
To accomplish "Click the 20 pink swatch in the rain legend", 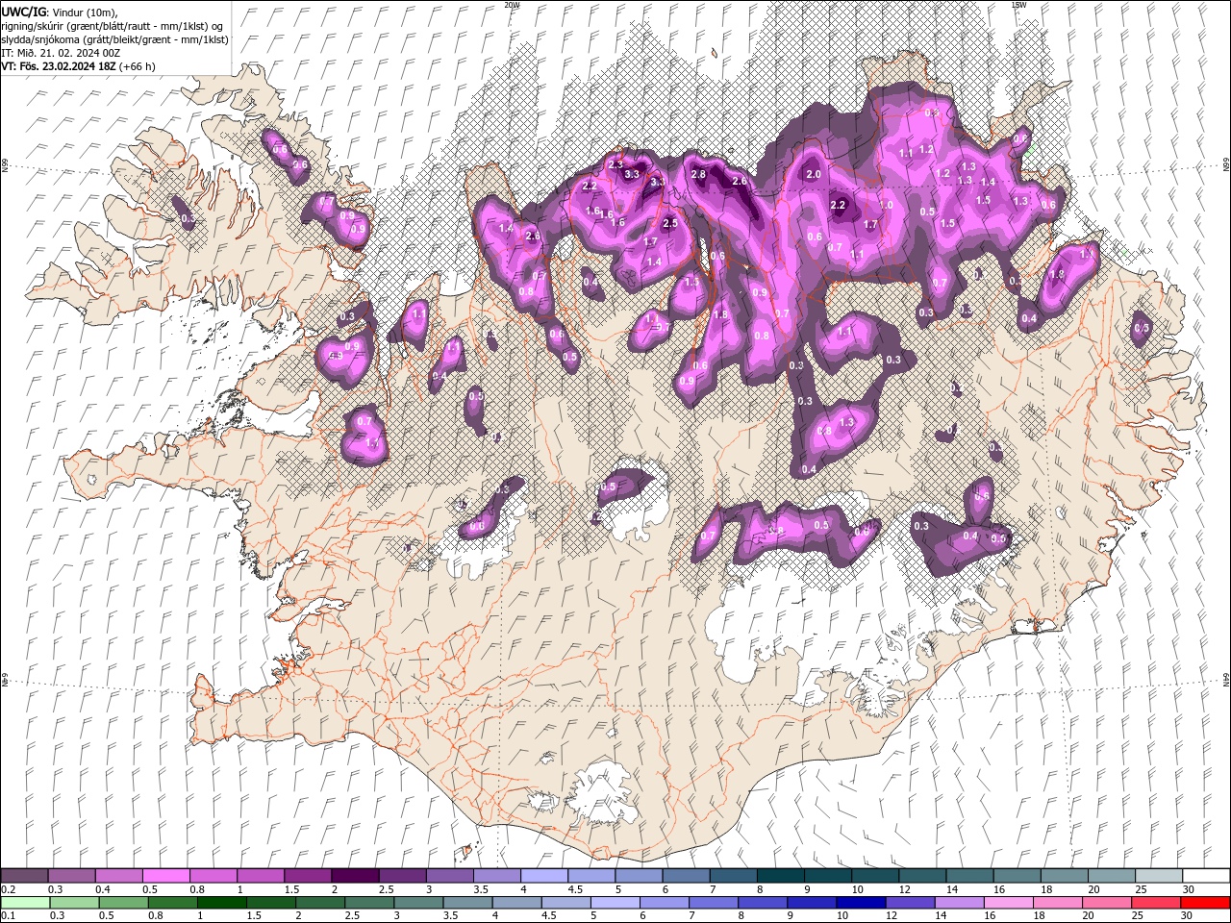I will coord(1106,903).
